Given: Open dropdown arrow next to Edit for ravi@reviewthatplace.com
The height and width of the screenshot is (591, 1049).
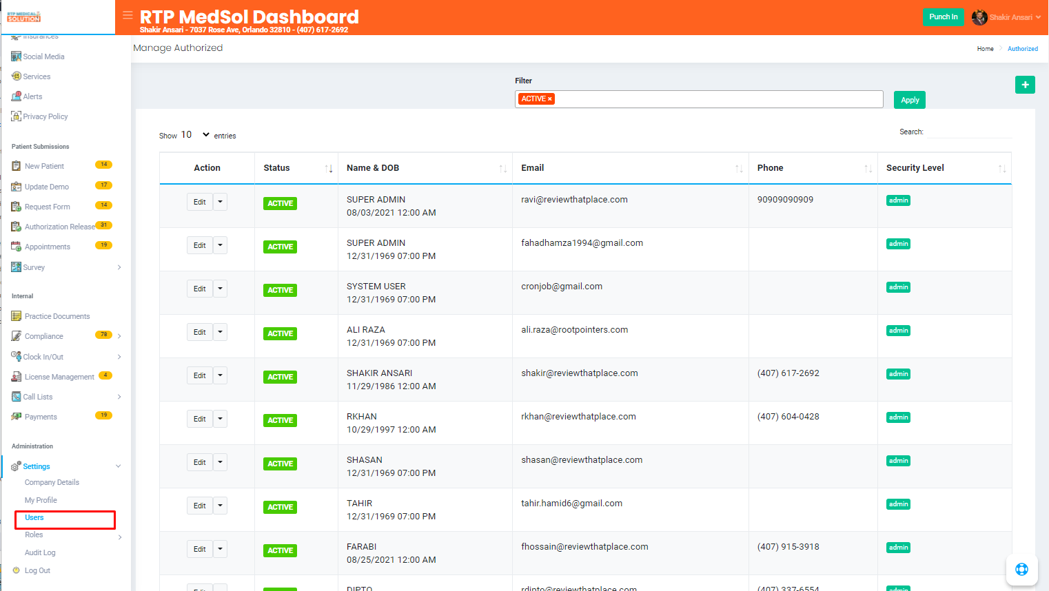Looking at the screenshot, I should click(x=220, y=202).
